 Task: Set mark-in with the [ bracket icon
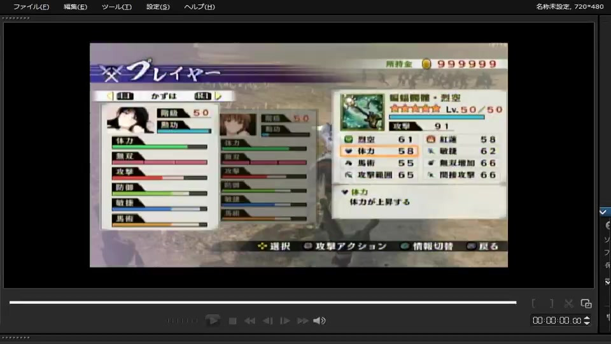pyautogui.click(x=533, y=303)
